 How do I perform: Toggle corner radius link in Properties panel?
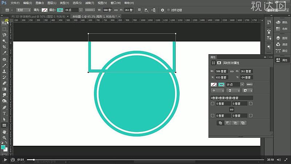click(x=231, y=110)
